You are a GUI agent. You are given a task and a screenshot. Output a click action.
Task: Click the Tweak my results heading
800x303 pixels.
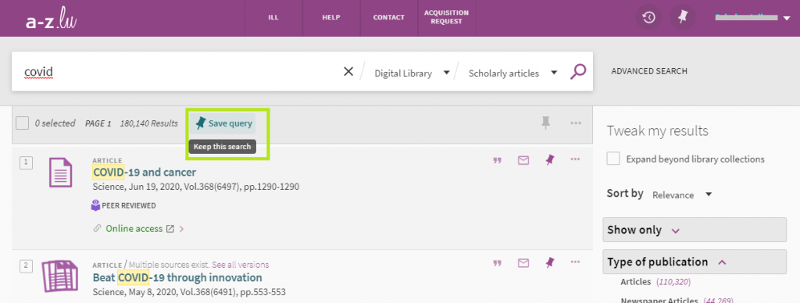pos(657,131)
